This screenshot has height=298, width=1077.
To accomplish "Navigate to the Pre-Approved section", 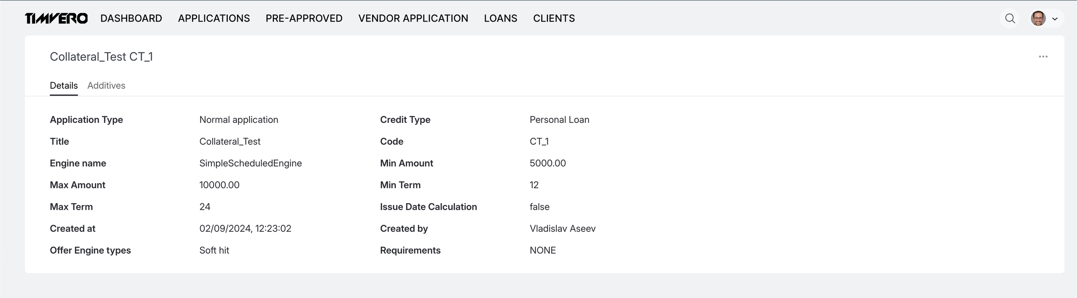I will [304, 18].
